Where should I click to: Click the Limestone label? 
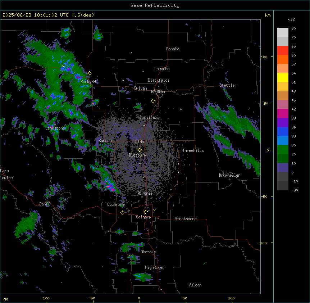coord(55,128)
